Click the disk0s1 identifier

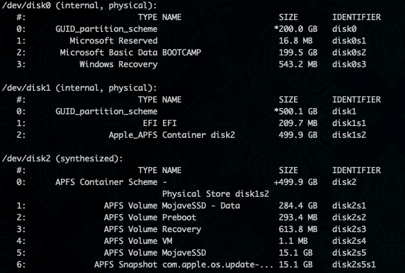click(349, 40)
